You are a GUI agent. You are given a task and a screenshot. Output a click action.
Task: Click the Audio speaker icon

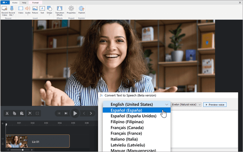click(28, 8)
